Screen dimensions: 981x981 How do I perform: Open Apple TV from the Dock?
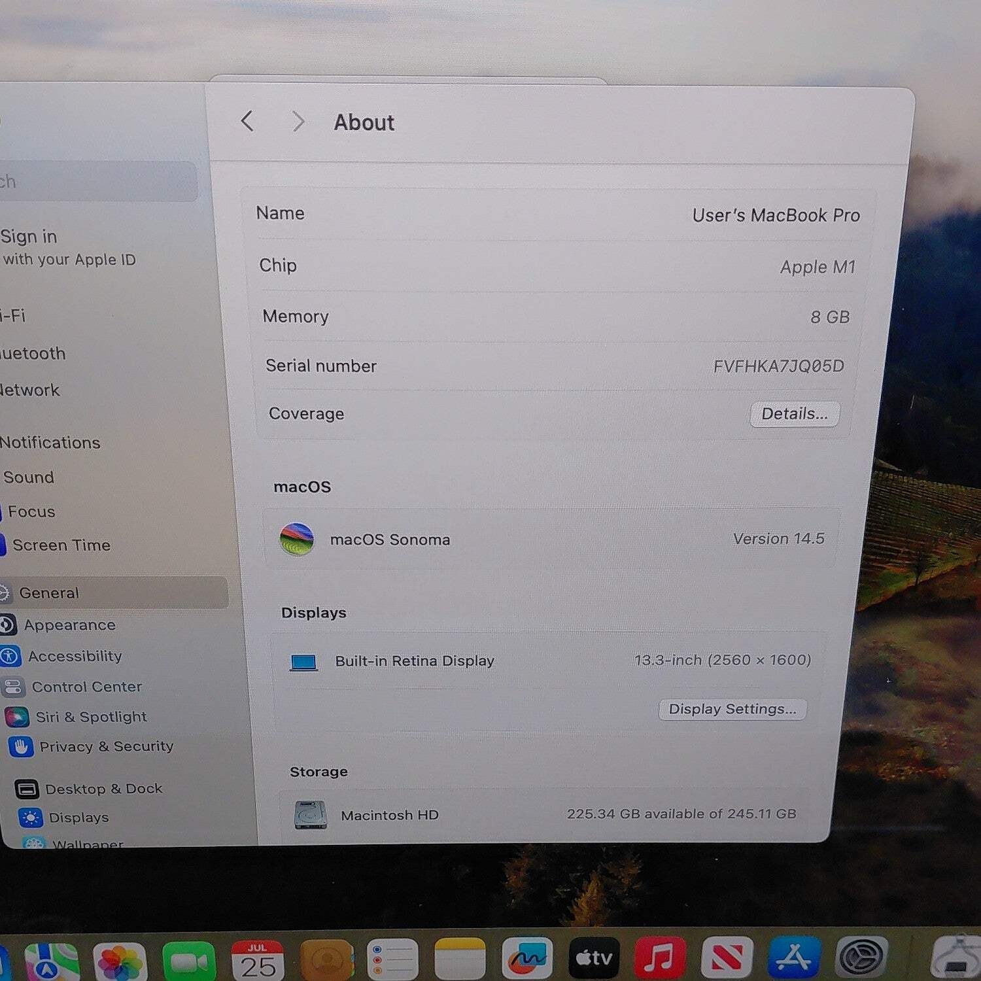tap(594, 957)
